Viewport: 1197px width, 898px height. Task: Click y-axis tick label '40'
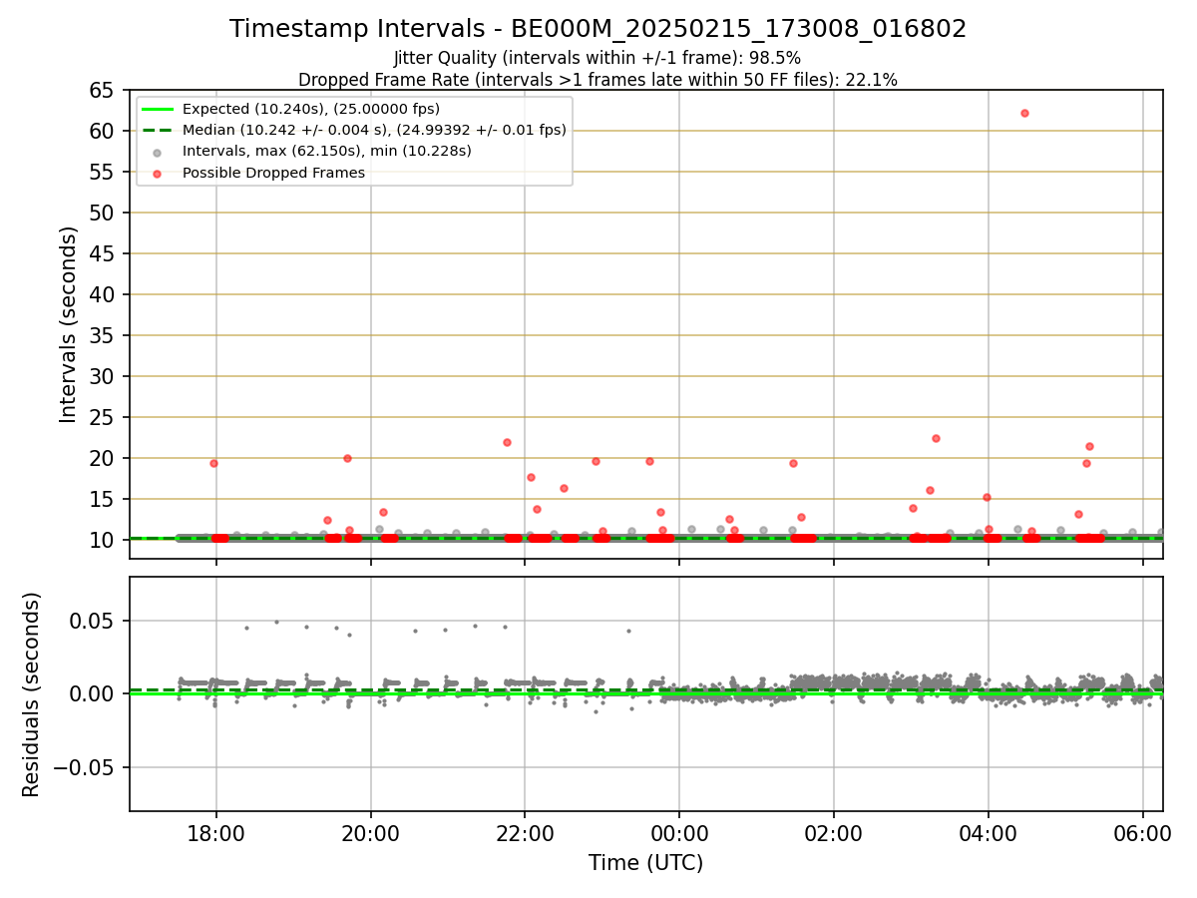102,294
